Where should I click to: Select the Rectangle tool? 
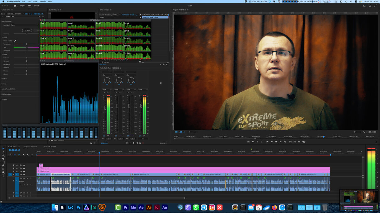(3, 169)
